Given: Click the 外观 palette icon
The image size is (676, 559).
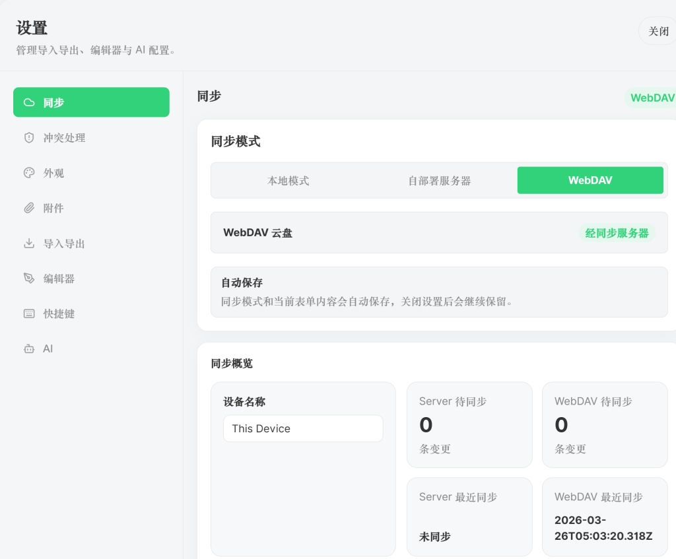Looking at the screenshot, I should pos(28,172).
